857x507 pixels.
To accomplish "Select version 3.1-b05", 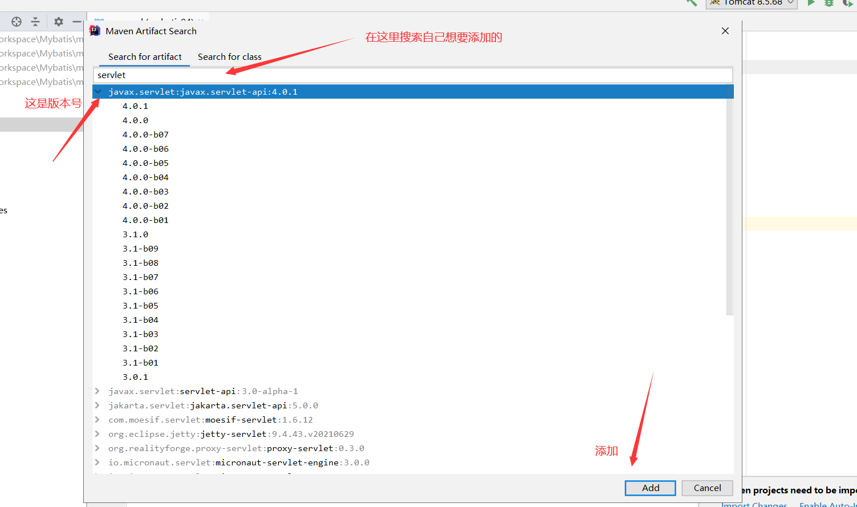I will pyautogui.click(x=140, y=306).
